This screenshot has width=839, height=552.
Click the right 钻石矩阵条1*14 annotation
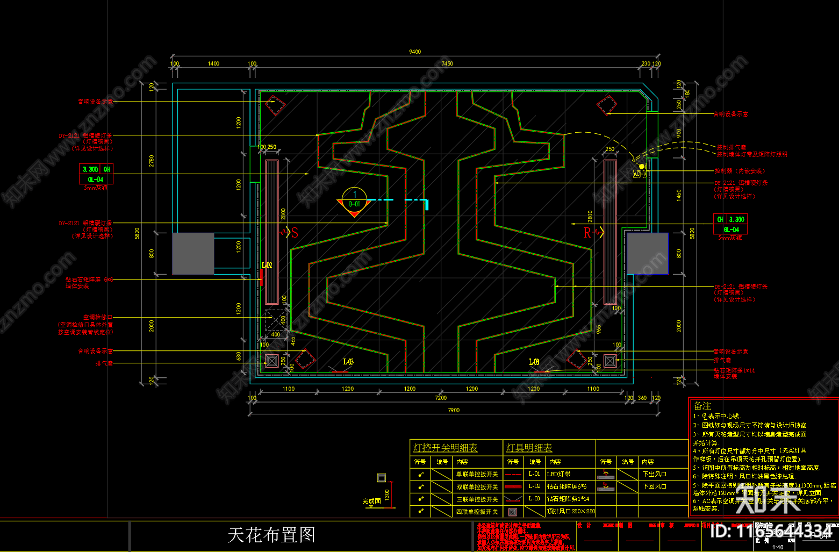(x=734, y=370)
